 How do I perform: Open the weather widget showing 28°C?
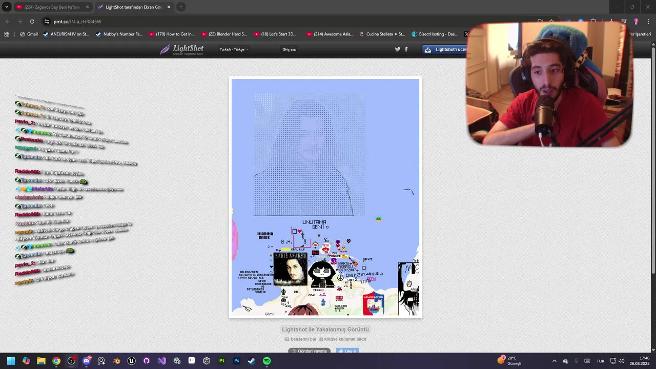point(509,361)
